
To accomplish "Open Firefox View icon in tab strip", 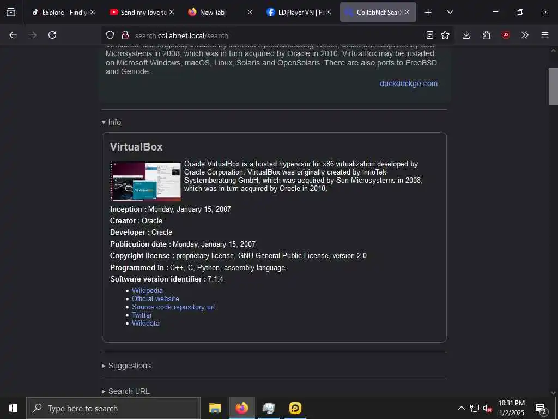I will [11, 12].
